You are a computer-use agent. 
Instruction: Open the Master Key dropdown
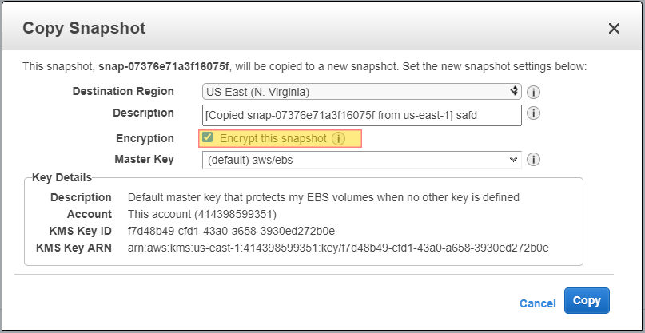tap(361, 160)
